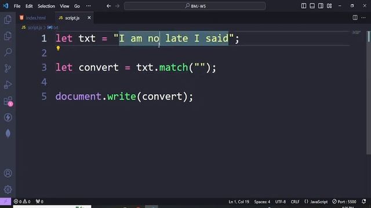This screenshot has width=371, height=208.
Task: Go forward with the right arrow
Action: point(117,6)
